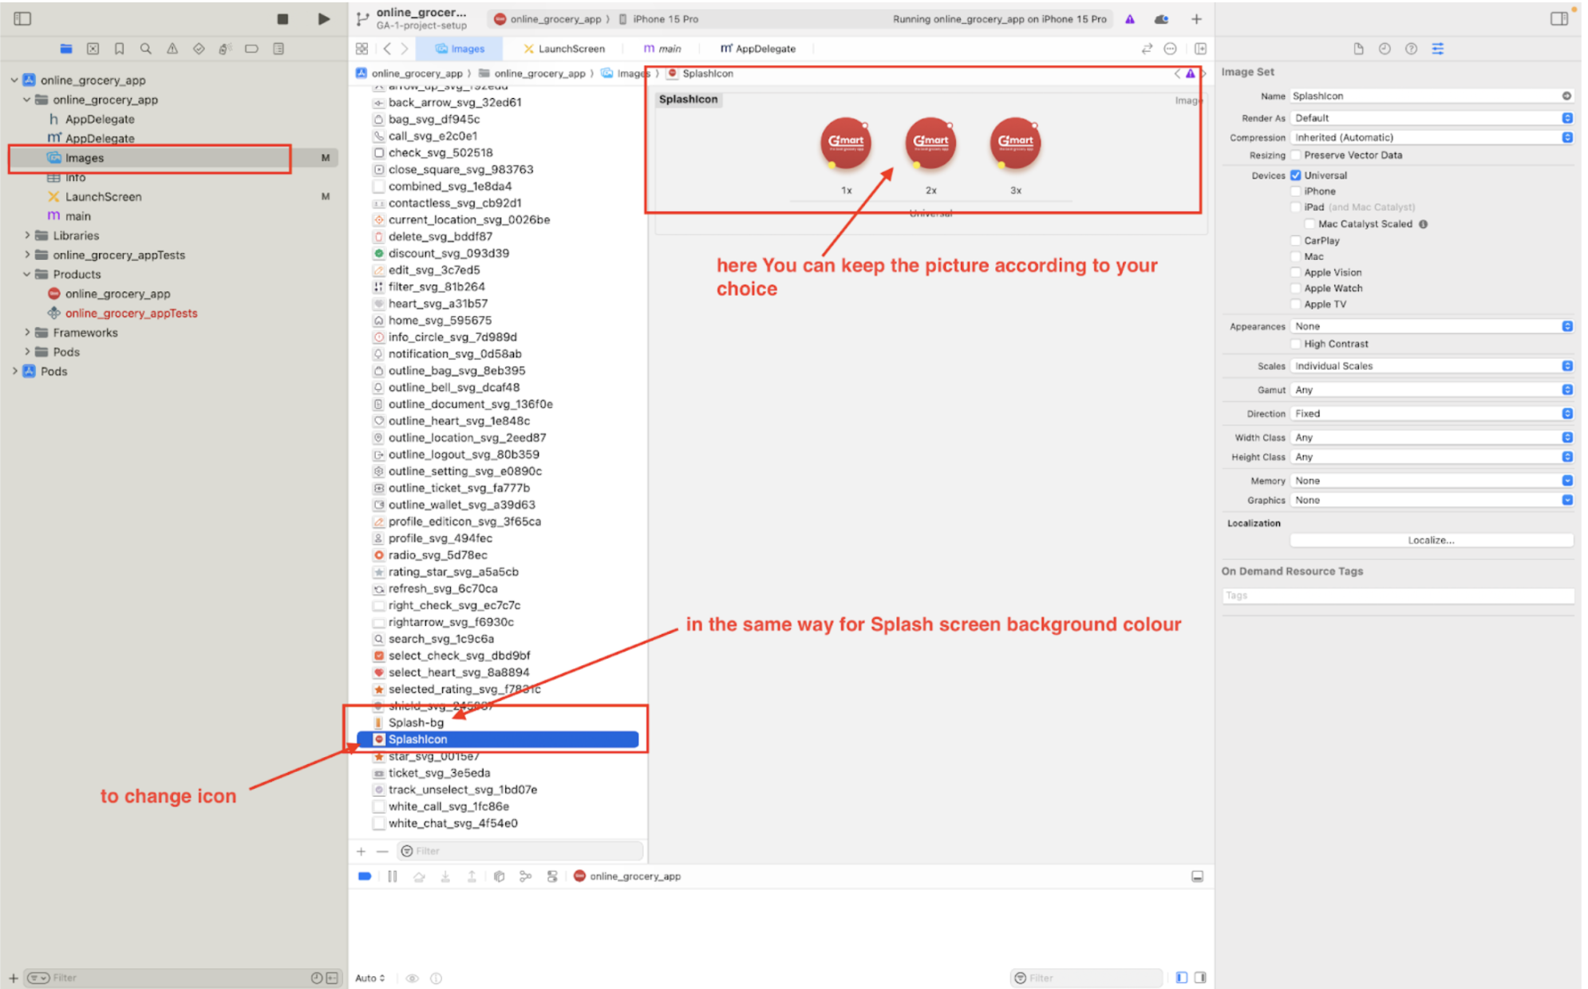Open the Quick Help inspector icon

[x=1411, y=49]
